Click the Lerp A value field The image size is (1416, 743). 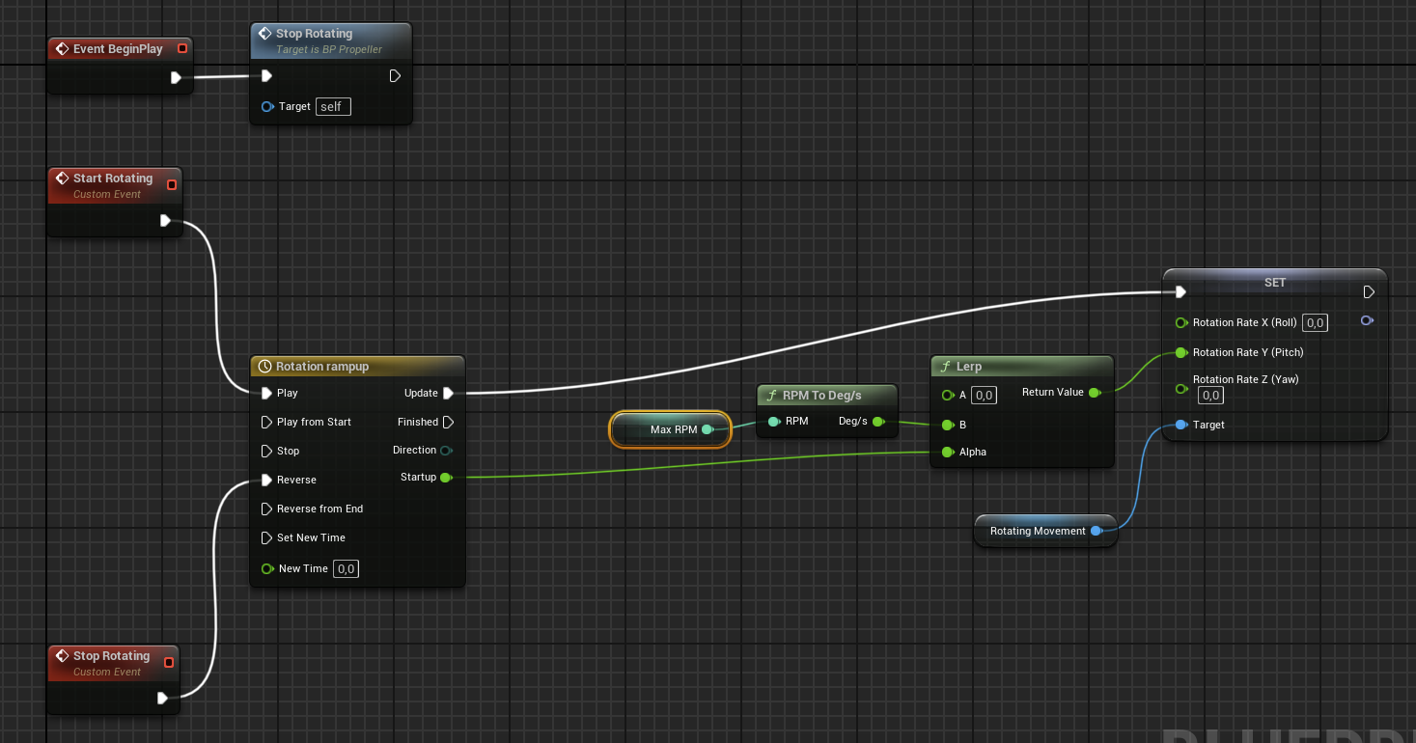click(984, 395)
